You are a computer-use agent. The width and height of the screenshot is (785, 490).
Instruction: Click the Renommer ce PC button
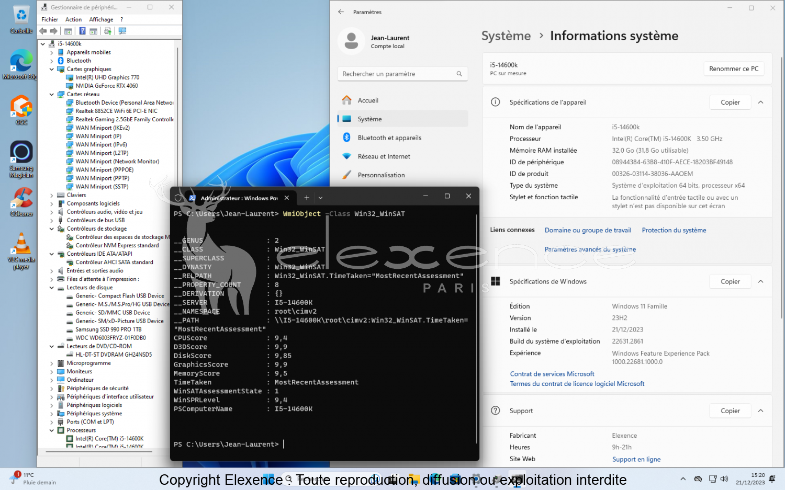(x=734, y=69)
